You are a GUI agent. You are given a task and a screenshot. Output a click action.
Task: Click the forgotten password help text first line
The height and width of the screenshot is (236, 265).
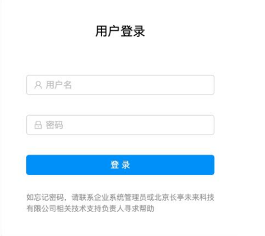[x=121, y=197]
